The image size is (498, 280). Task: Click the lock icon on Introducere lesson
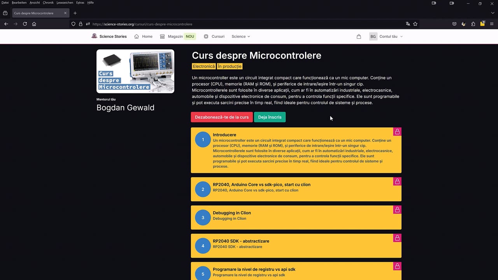[x=397, y=132]
